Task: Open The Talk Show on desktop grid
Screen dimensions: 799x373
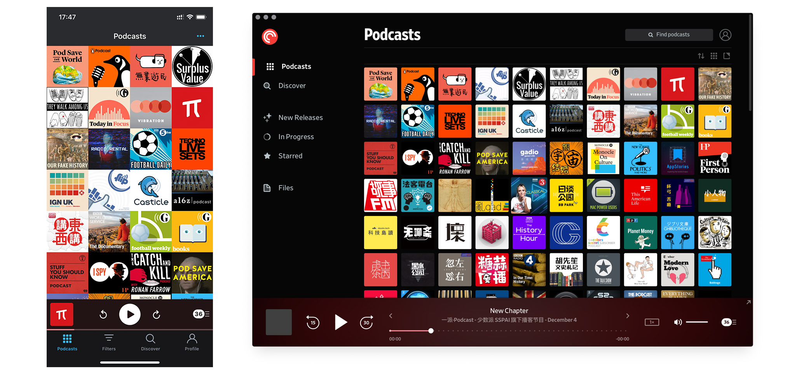Action: tap(603, 270)
